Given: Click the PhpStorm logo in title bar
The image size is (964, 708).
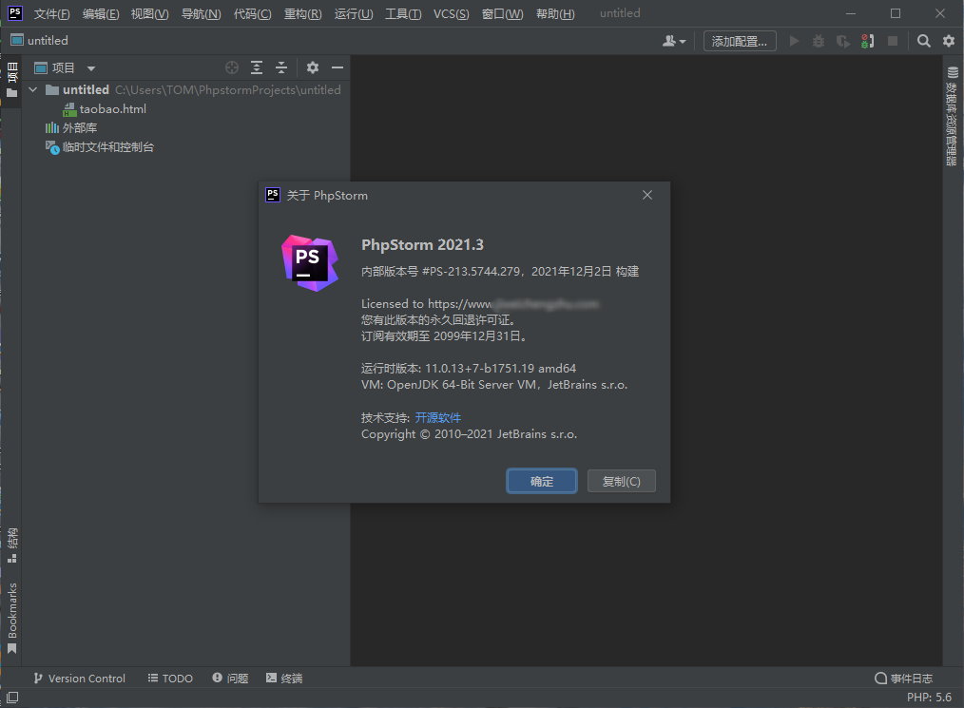Looking at the screenshot, I should (x=15, y=13).
